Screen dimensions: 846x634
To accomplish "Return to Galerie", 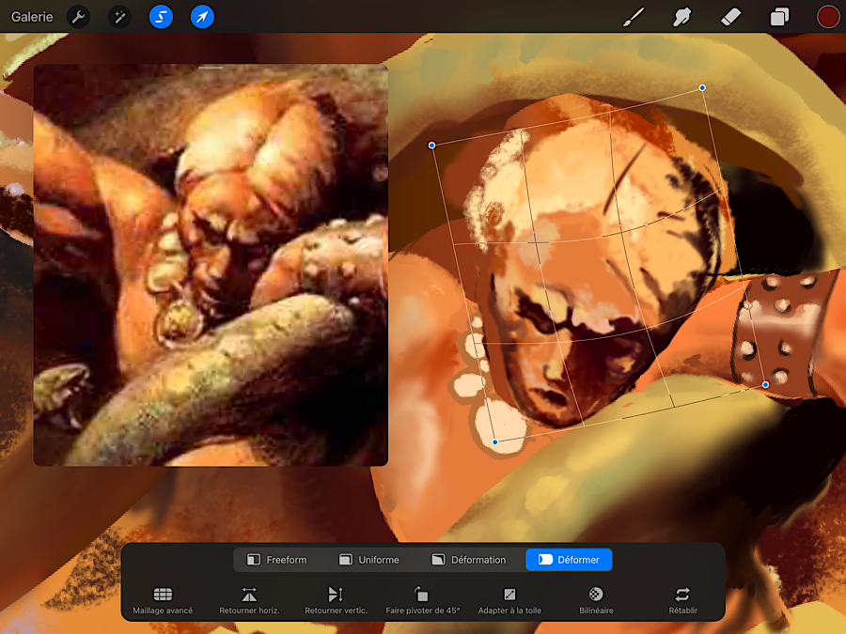I will 32,17.
